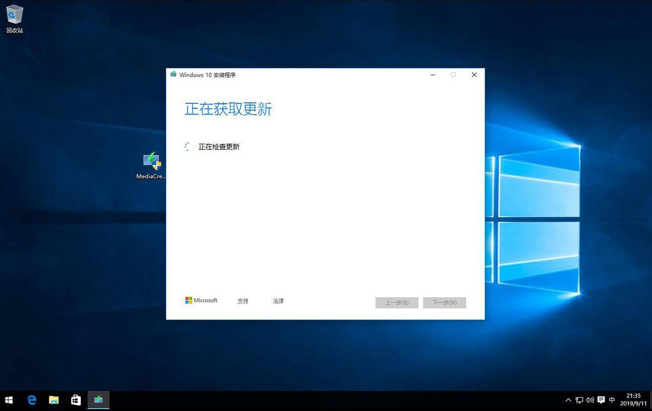Click the 上一步(B) button
652x411 pixels.
point(396,302)
